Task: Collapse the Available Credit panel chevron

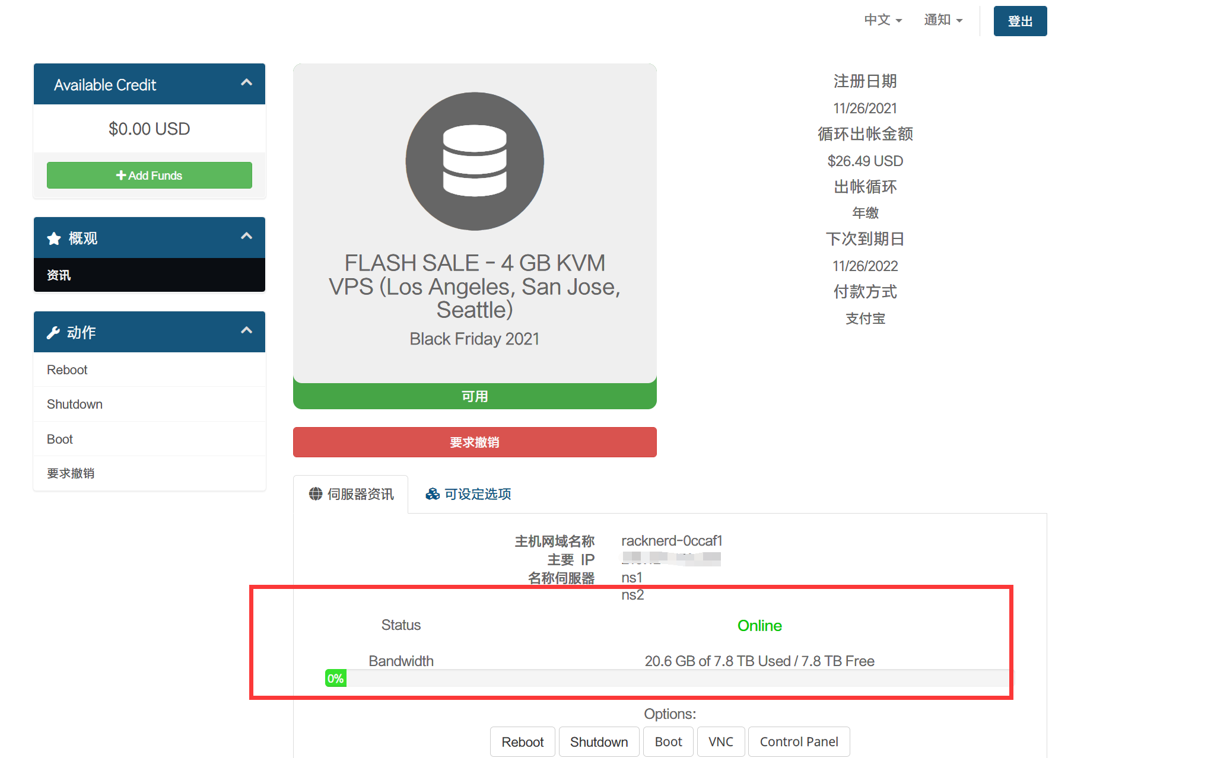Action: pos(246,82)
